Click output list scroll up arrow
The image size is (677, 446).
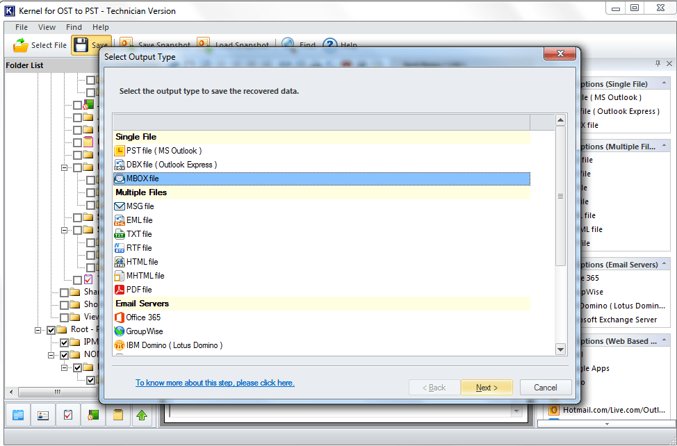(x=560, y=120)
